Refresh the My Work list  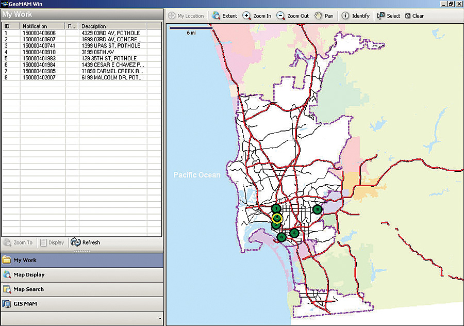[x=86, y=242]
